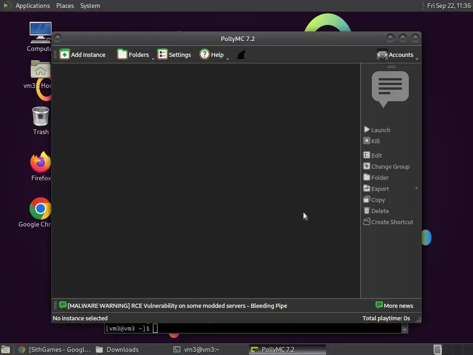473x355 pixels.
Task: Open the Folders toolbar menu
Action: point(133,55)
